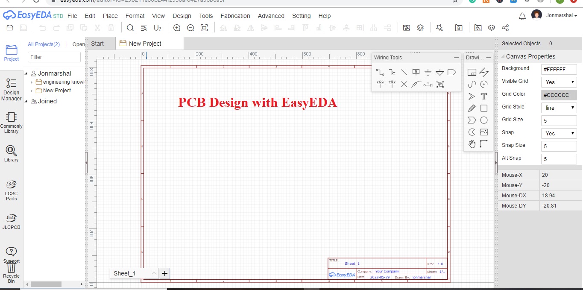Select the Wire tool in Wiring Tools
Viewport: 583px width, 290px height.
(x=380, y=72)
